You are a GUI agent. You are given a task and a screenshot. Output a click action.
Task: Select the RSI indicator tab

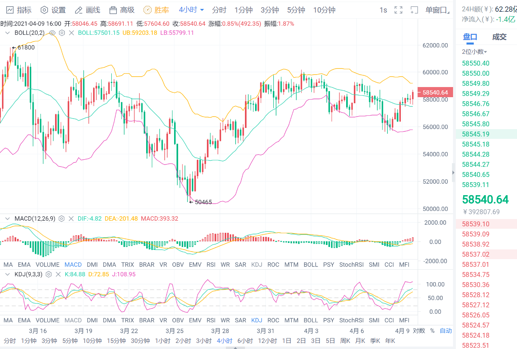(x=211, y=264)
